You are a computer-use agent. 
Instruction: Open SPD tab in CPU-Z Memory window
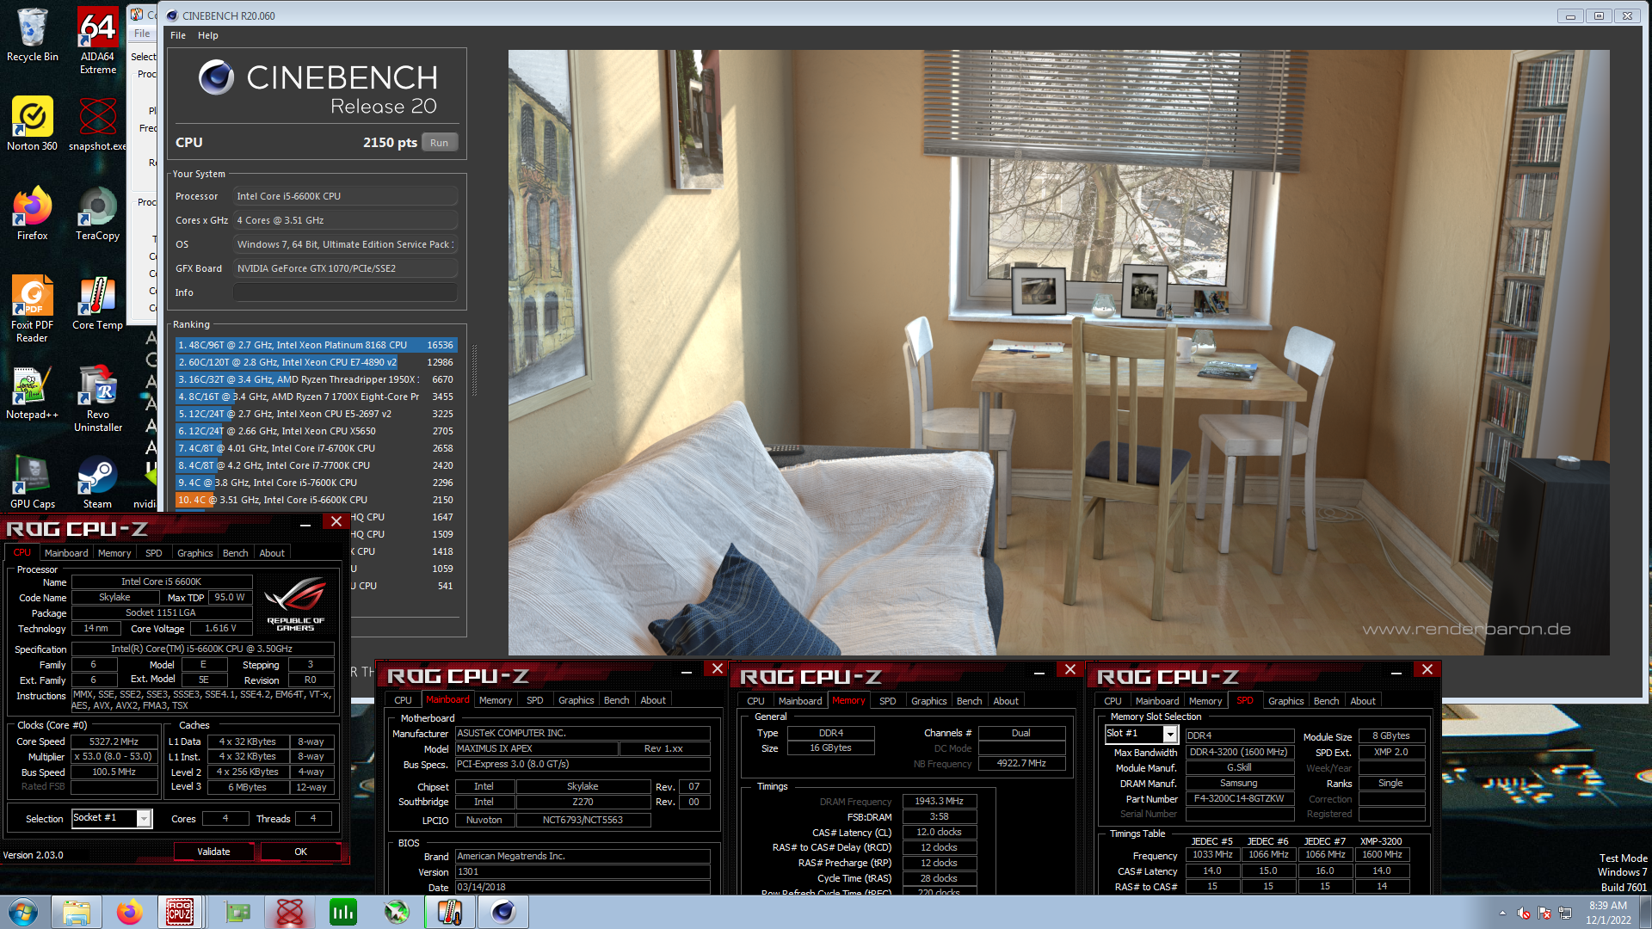click(888, 701)
